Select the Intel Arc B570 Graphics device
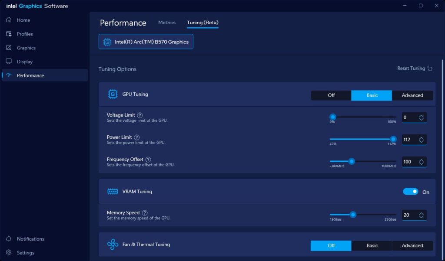445x261 pixels. click(146, 42)
